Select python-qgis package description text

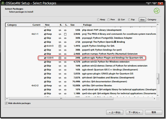point(113,58)
